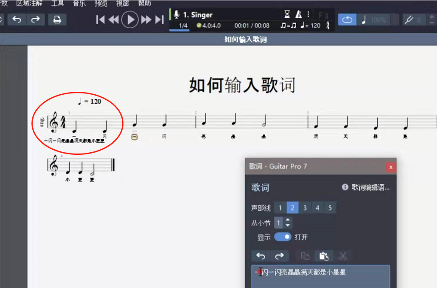Viewport: 437px width, 288px height.
Task: Jump to the beginning of the score
Action: point(100,20)
